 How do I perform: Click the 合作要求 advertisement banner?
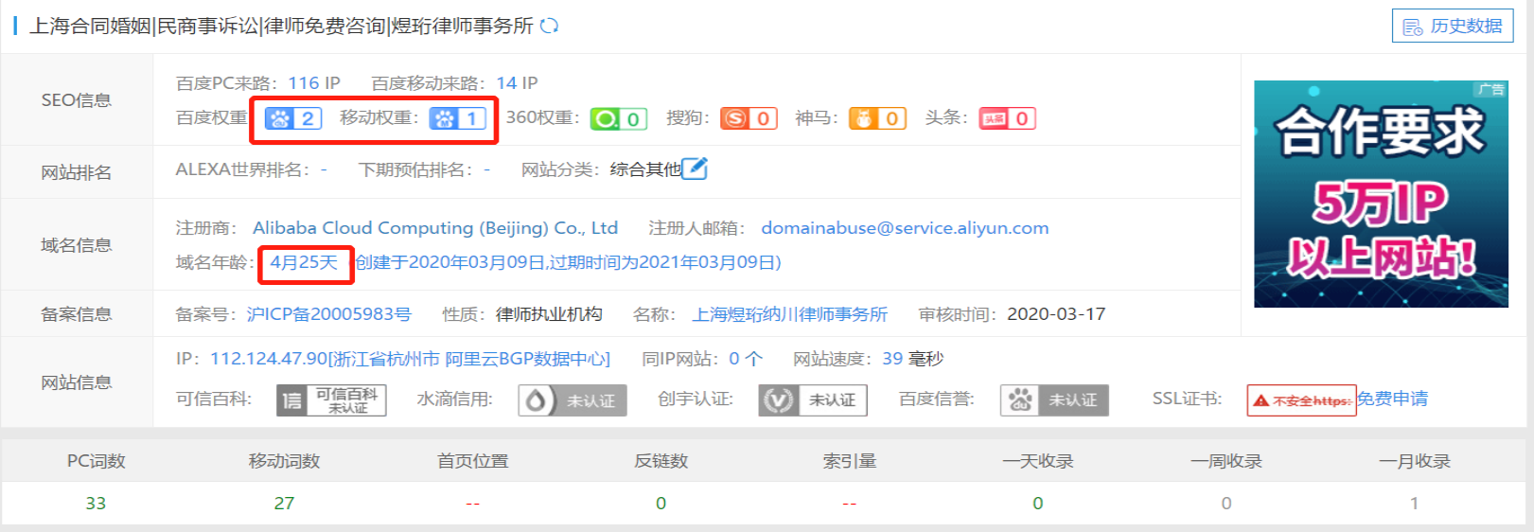[x=1381, y=194]
